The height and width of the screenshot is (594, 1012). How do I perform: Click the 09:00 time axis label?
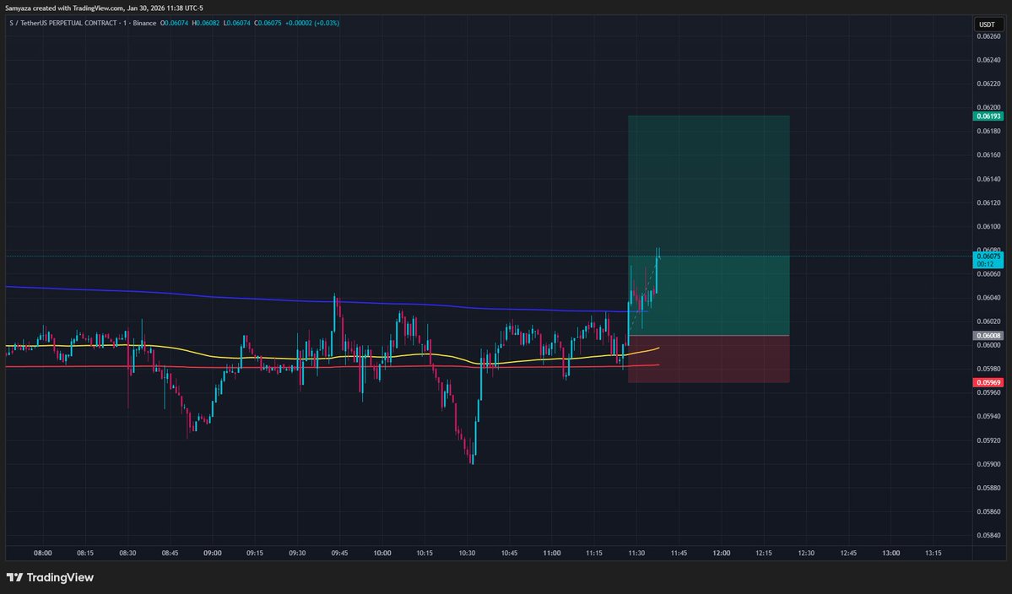pyautogui.click(x=213, y=553)
